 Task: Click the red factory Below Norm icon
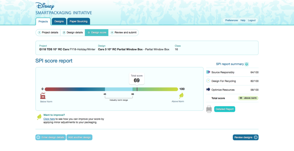point(43,96)
